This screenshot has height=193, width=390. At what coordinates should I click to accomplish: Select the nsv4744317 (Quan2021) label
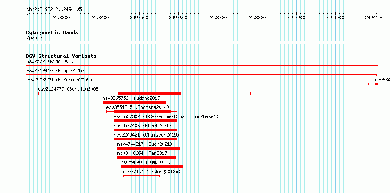145,144
